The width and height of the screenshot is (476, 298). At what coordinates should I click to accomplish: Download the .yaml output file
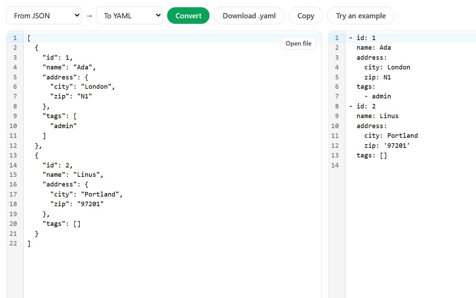pyautogui.click(x=249, y=16)
